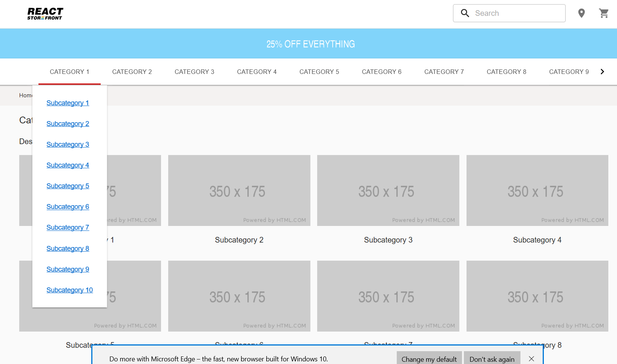This screenshot has height=364, width=617.
Task: Click the Change my default button
Action: pyautogui.click(x=429, y=359)
